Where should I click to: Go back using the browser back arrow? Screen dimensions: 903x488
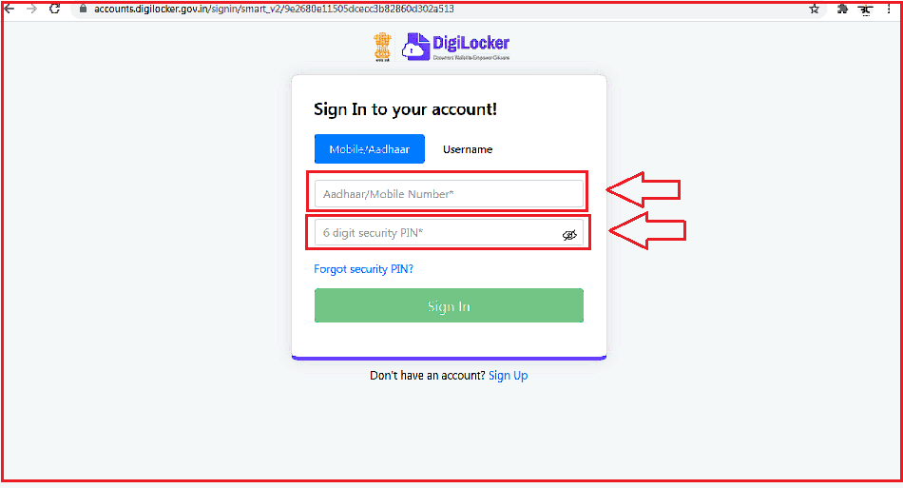click(10, 9)
